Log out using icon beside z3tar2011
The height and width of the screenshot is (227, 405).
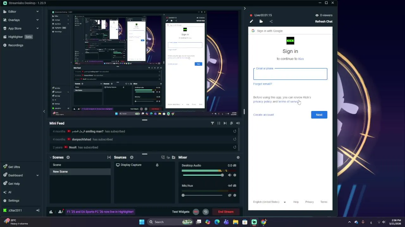37,210
